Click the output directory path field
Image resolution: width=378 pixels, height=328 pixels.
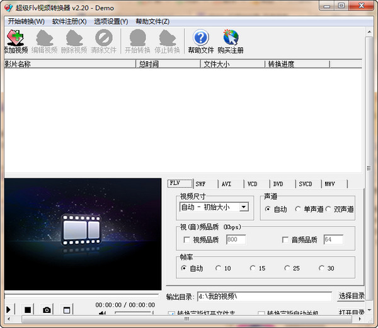[263, 296]
